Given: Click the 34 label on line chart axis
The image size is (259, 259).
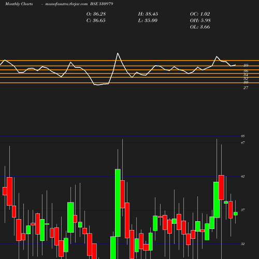Looking at the screenshot, I should 246,75.
